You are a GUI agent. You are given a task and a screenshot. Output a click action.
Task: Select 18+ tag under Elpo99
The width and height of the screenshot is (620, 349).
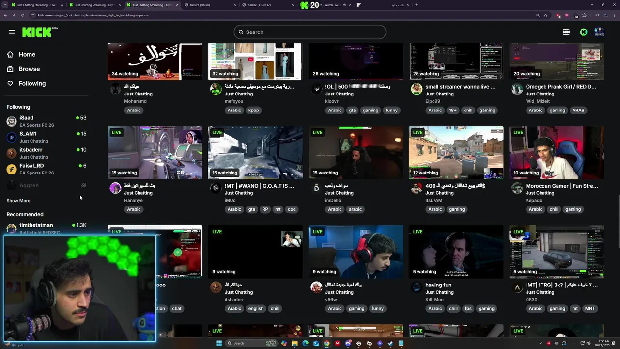[452, 110]
